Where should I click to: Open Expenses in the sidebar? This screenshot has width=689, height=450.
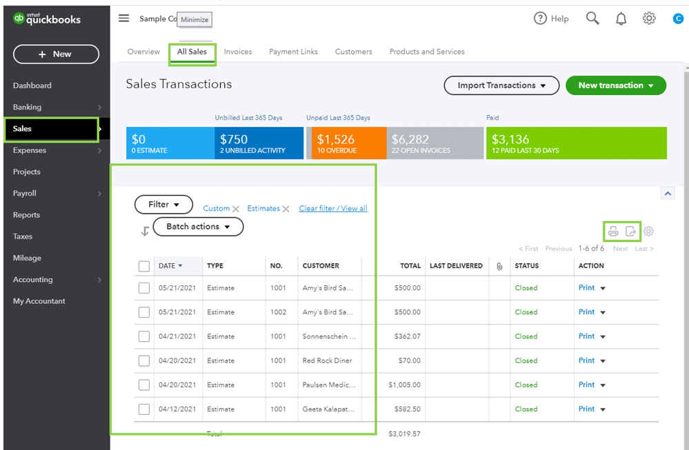tap(30, 150)
